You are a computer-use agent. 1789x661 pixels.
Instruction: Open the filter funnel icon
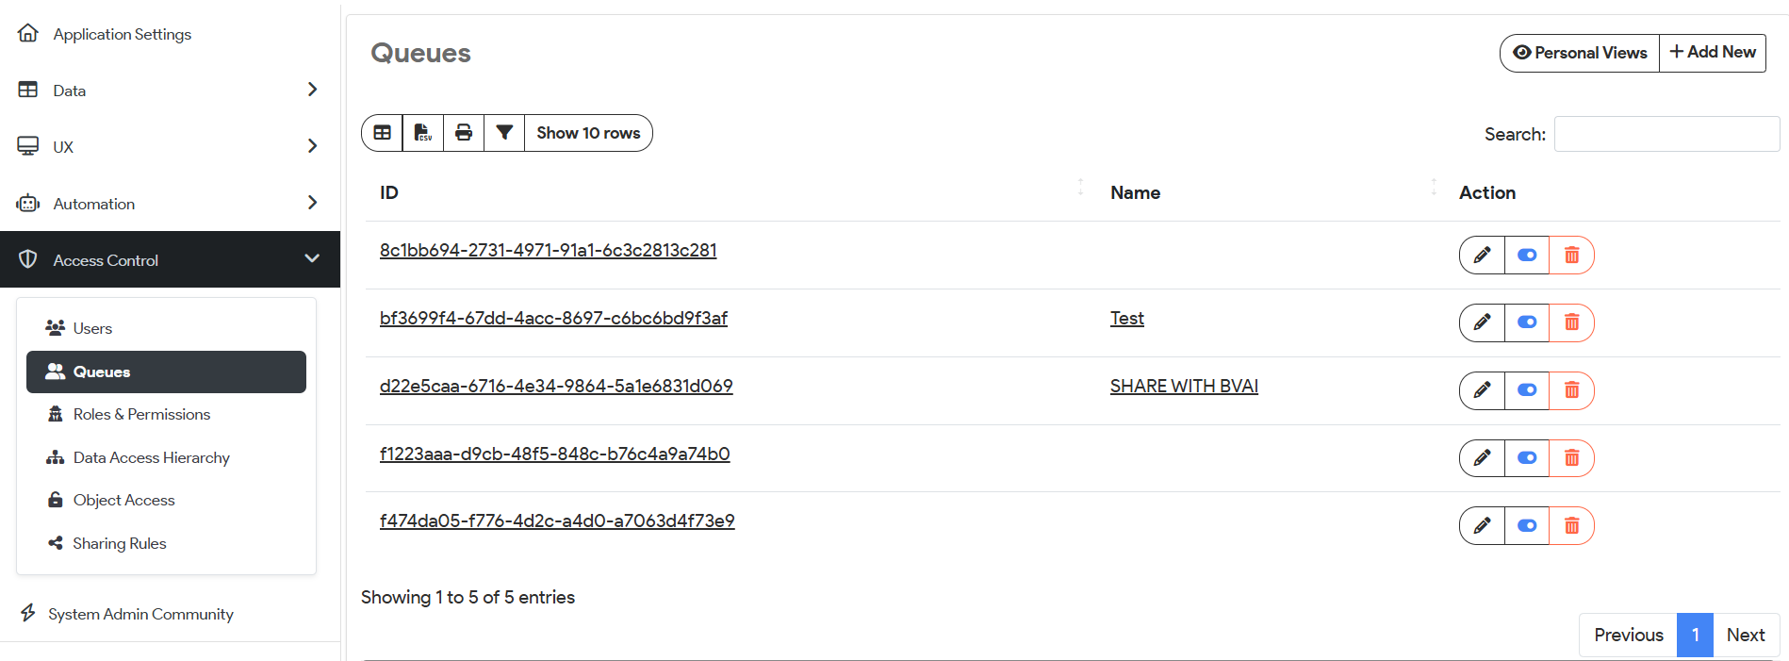coord(504,133)
